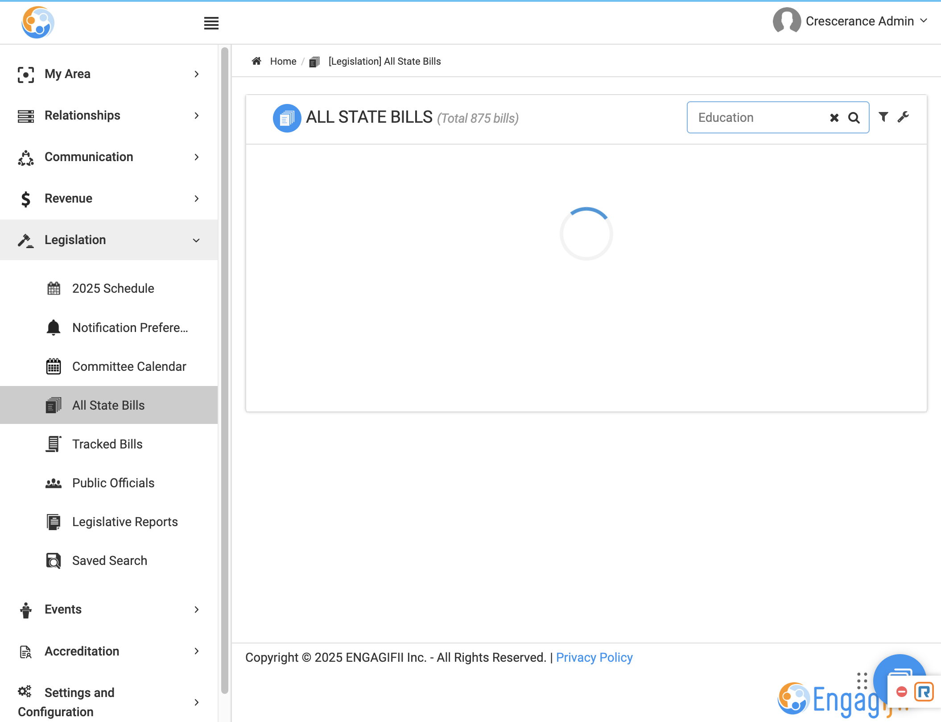This screenshot has width=941, height=722.
Task: Expand the Relationships menu
Action: [109, 116]
